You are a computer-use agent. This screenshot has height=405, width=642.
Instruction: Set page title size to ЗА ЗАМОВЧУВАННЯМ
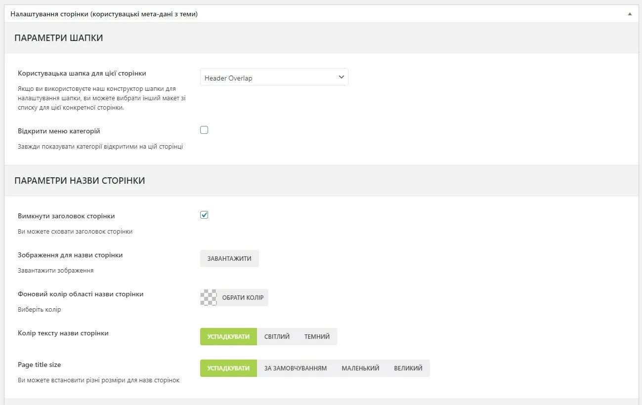296,368
